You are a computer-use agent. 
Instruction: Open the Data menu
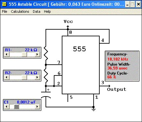point(37,11)
